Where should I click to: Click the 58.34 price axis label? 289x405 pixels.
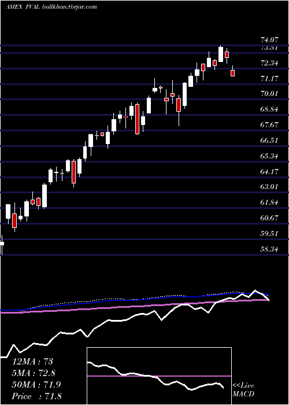point(269,249)
